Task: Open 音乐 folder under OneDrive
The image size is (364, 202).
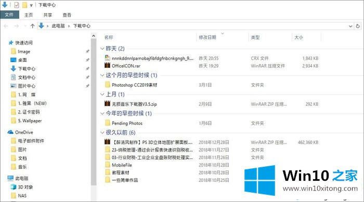Action: (x=22, y=167)
